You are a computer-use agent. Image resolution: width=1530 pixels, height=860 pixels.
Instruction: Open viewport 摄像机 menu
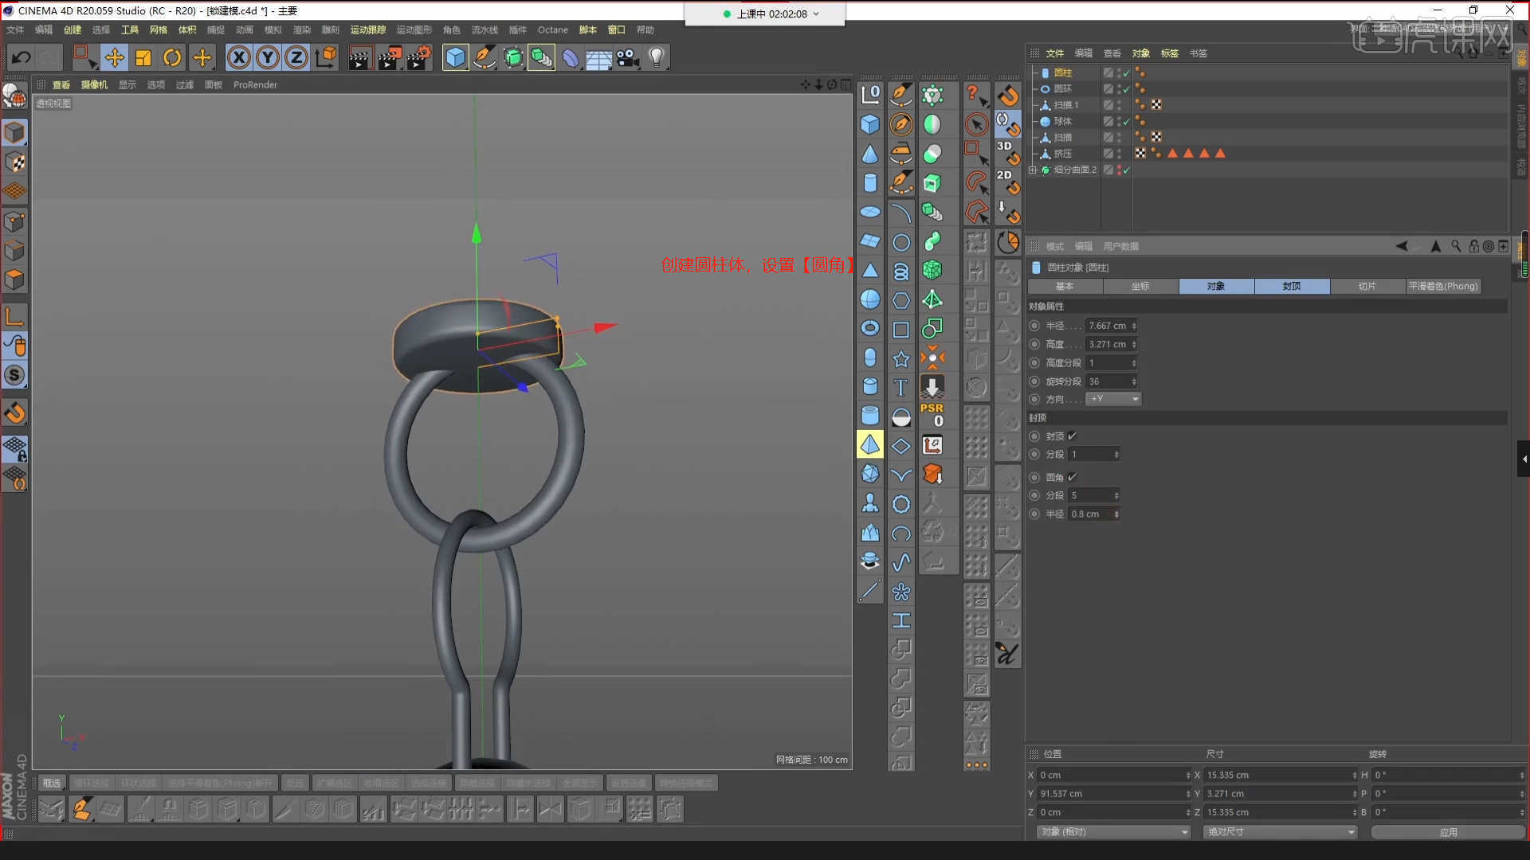94,84
